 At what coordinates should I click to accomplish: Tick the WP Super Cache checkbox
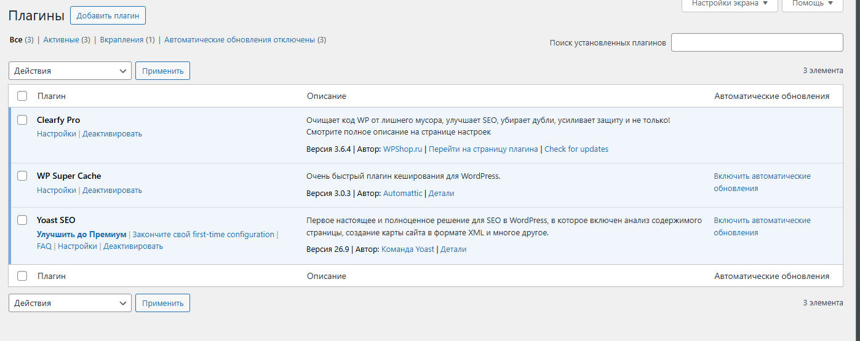[x=22, y=176]
